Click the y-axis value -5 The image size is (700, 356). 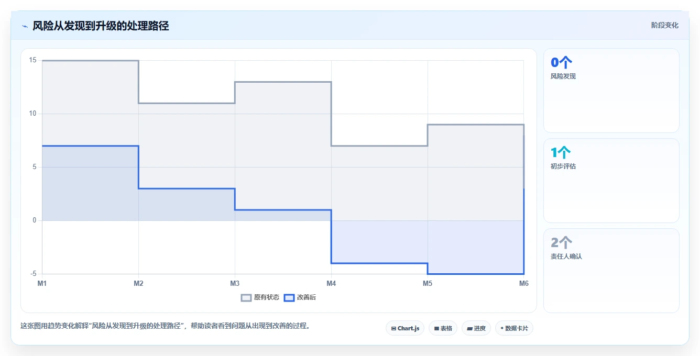(x=32, y=274)
